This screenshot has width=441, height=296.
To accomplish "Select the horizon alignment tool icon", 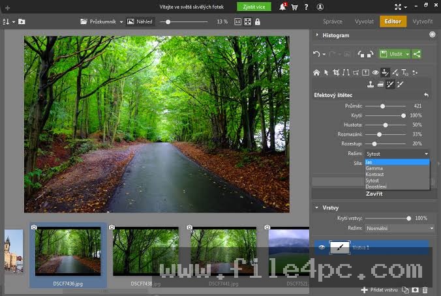I will pyautogui.click(x=365, y=73).
